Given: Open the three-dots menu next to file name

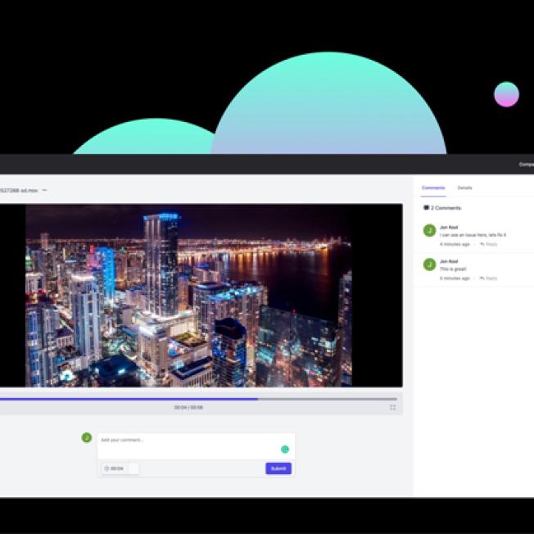Looking at the screenshot, I should click(44, 190).
